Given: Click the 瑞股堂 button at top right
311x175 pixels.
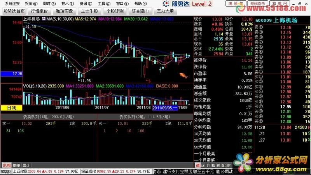Looking at the screenshot, I should pos(236,3).
